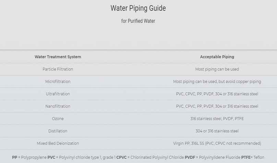This screenshot has height=163, width=277.
Task: Click the acceptable piping cell for Ultrafiltration
Action: [217, 94]
